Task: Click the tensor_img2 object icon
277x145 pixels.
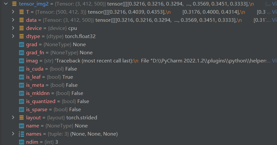Action: pyautogui.click(x=14, y=4)
